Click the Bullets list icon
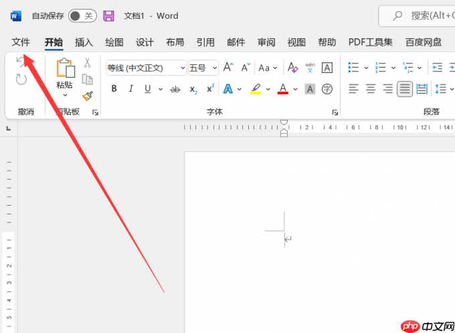 353,68
